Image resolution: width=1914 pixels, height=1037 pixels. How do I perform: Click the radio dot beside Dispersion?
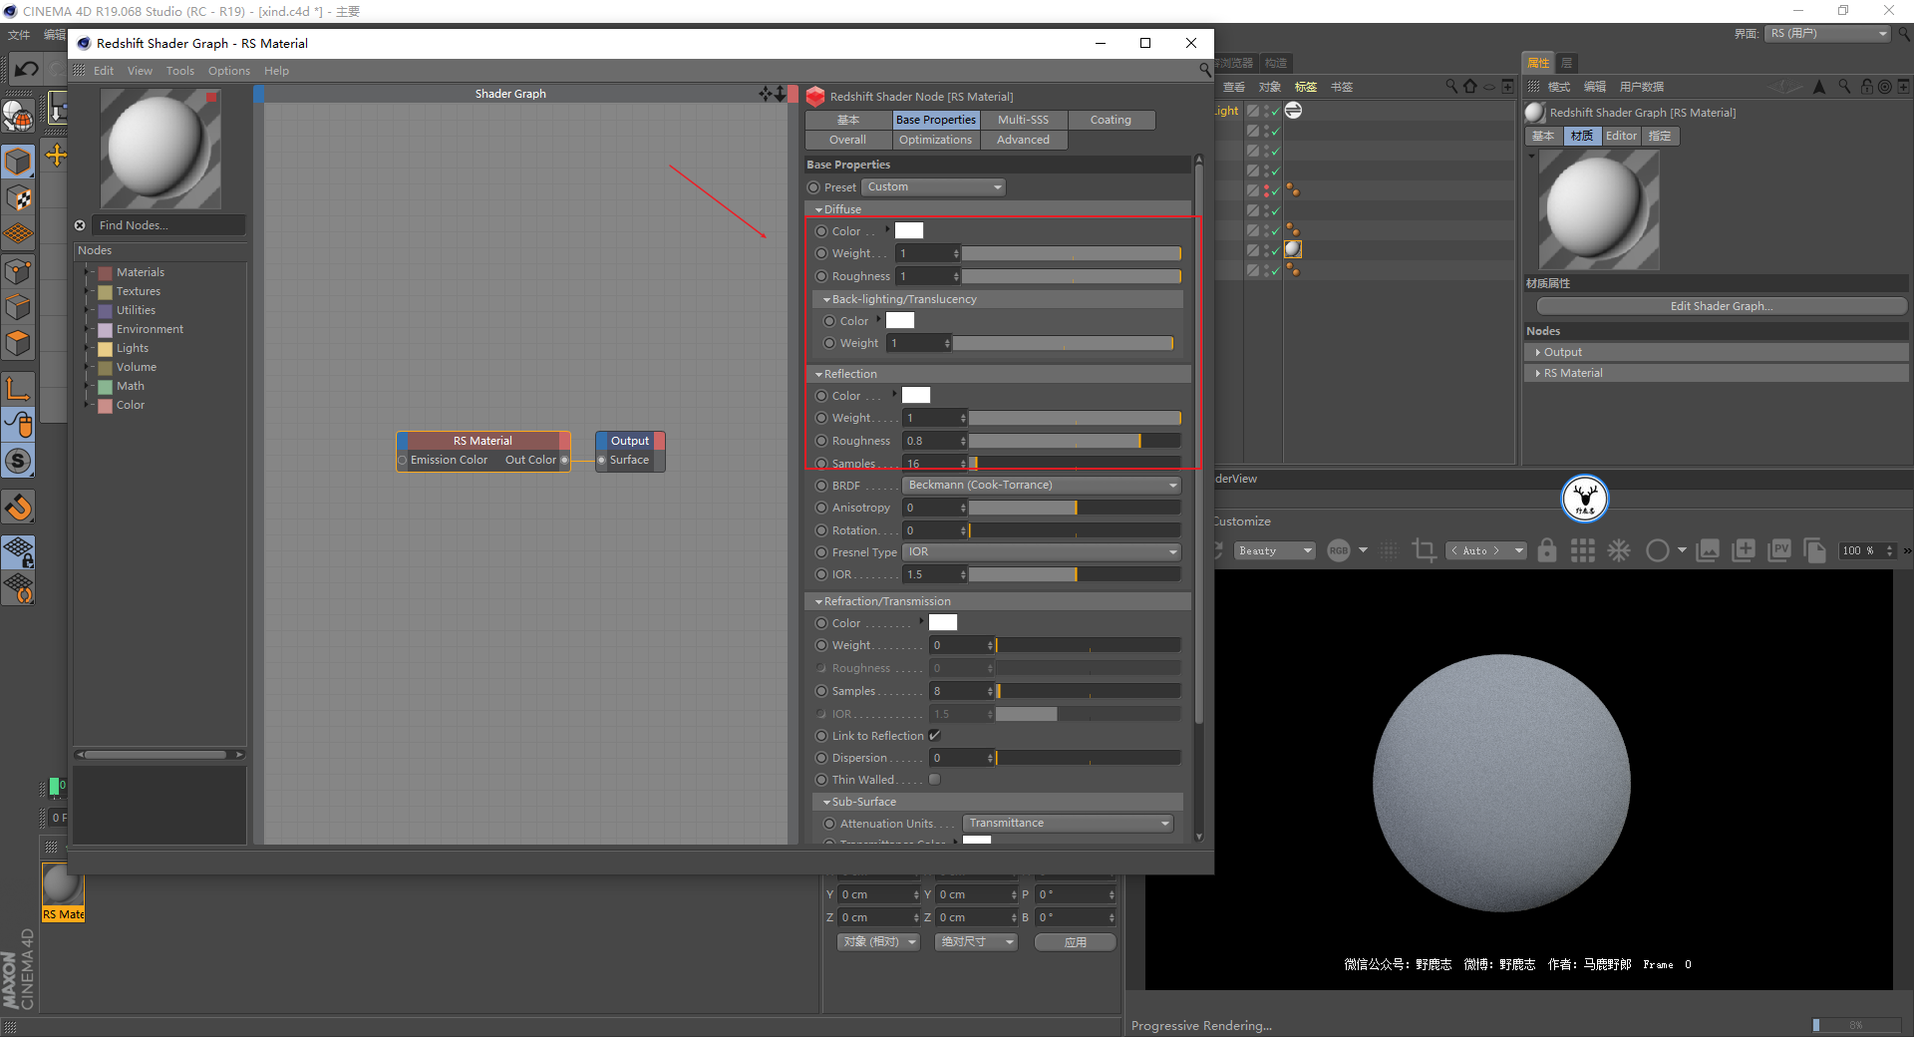(821, 758)
